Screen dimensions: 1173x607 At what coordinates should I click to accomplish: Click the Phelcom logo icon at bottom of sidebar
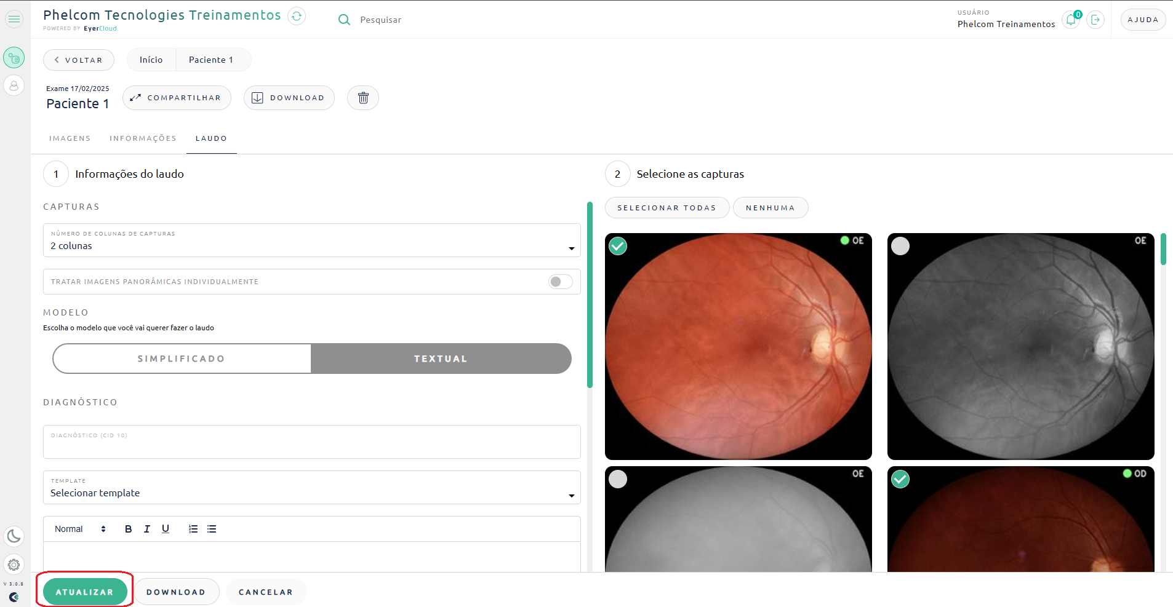(x=14, y=597)
